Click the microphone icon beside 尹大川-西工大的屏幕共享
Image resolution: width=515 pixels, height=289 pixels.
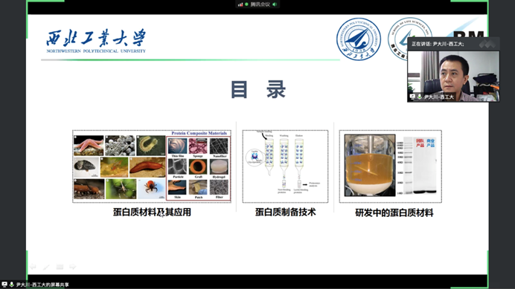point(11,285)
